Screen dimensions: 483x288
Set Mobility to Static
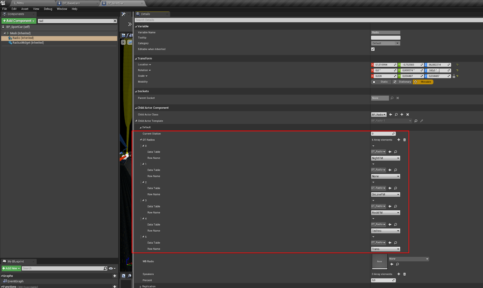point(381,82)
